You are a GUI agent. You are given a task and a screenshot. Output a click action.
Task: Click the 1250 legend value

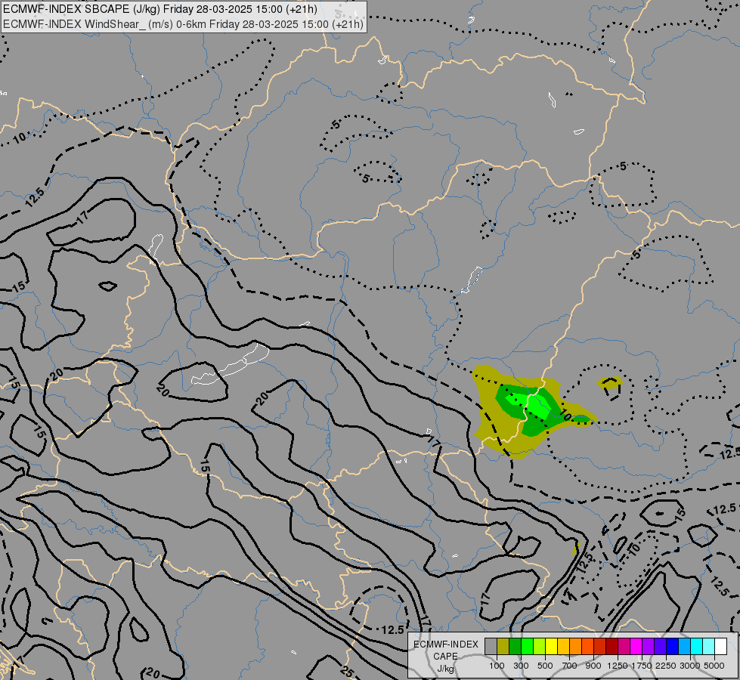618,666
